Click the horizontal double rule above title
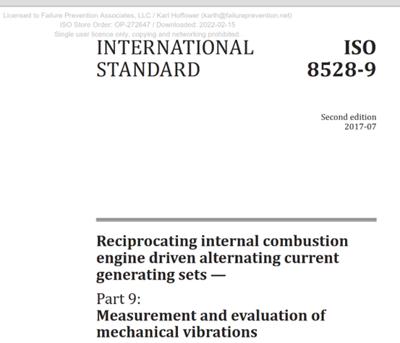This screenshot has width=400, height=343. click(237, 220)
